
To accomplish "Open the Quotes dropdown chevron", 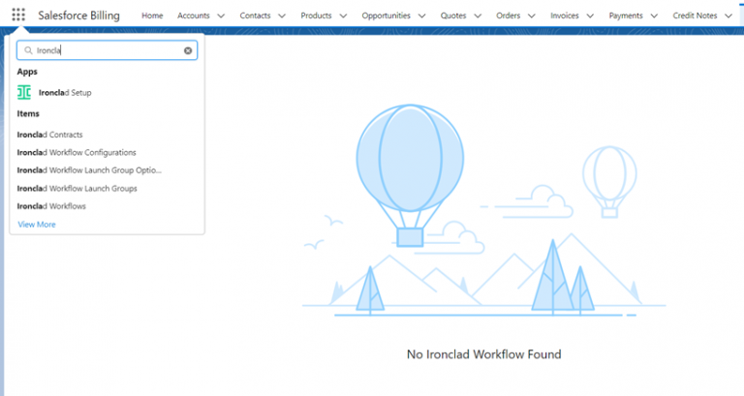I will (x=476, y=16).
